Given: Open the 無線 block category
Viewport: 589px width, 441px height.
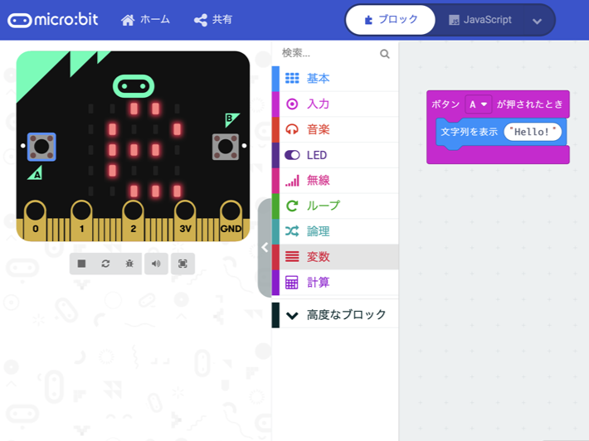Looking at the screenshot, I should click(x=335, y=181).
